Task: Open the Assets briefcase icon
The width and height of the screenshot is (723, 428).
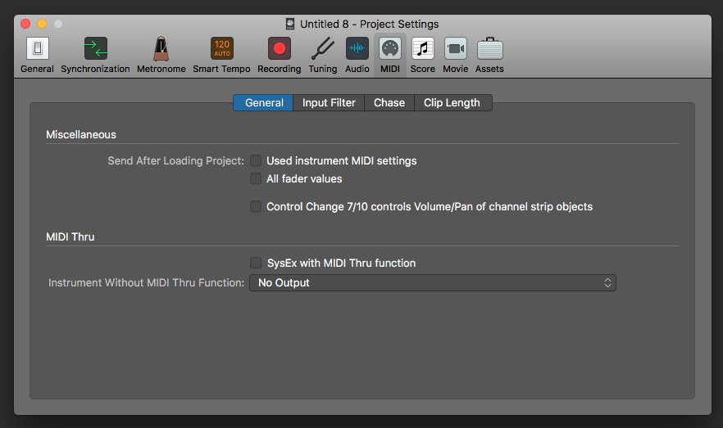Action: click(x=489, y=50)
